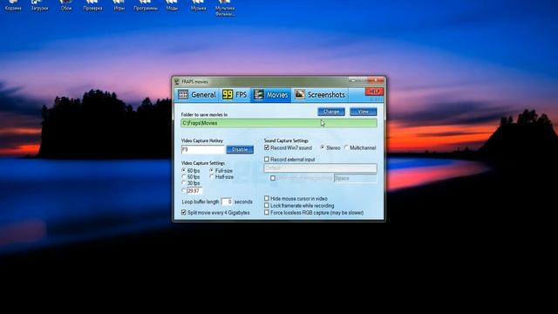558x314 pixels.
Task: Click the Video Capture Hotkey F9 field
Action: point(203,149)
